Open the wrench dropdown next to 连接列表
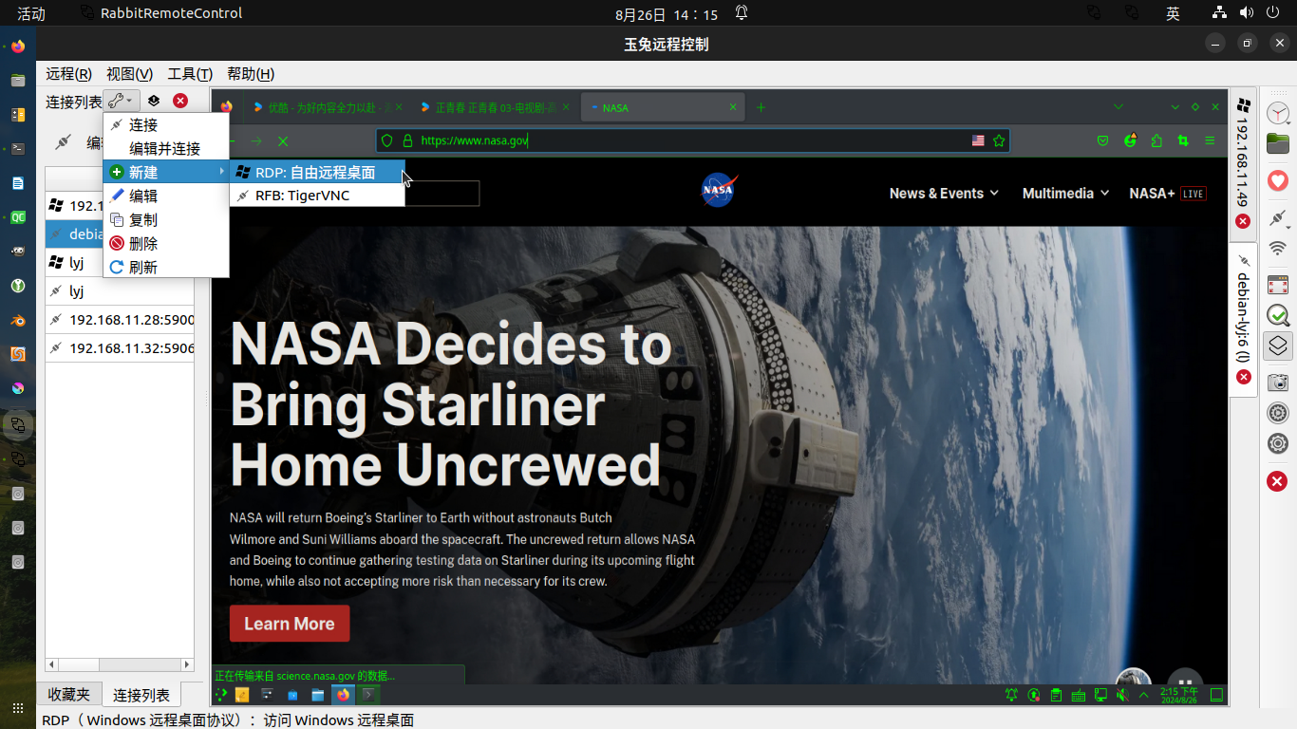 [121, 101]
